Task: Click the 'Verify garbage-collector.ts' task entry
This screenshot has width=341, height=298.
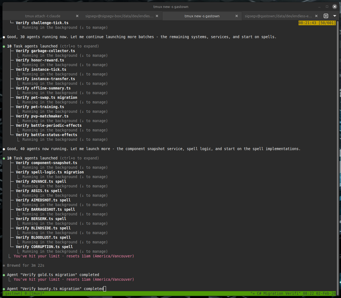Action: click(45, 51)
